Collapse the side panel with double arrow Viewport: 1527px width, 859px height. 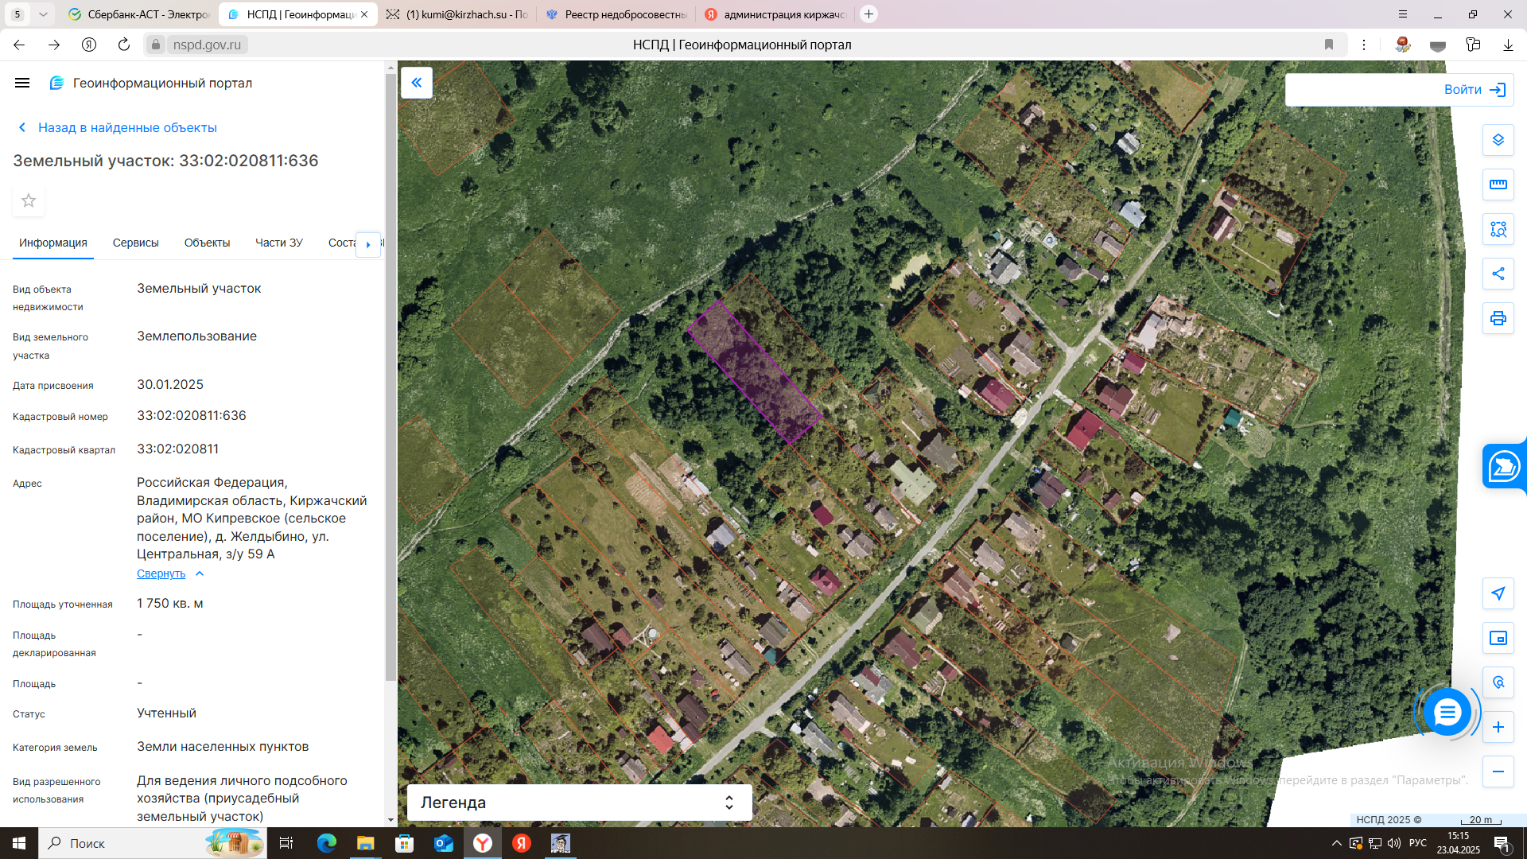pos(416,83)
